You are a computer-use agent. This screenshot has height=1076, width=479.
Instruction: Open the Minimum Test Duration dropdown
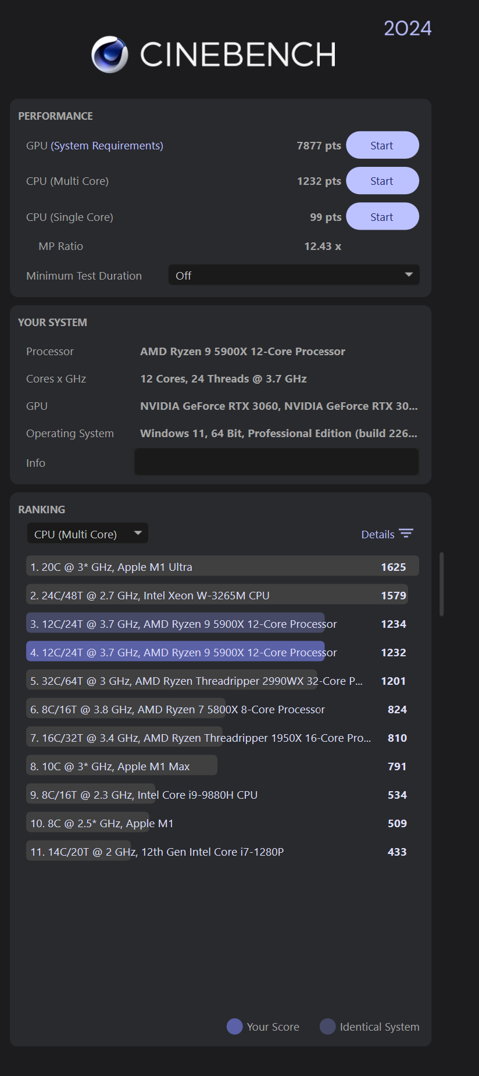(294, 276)
